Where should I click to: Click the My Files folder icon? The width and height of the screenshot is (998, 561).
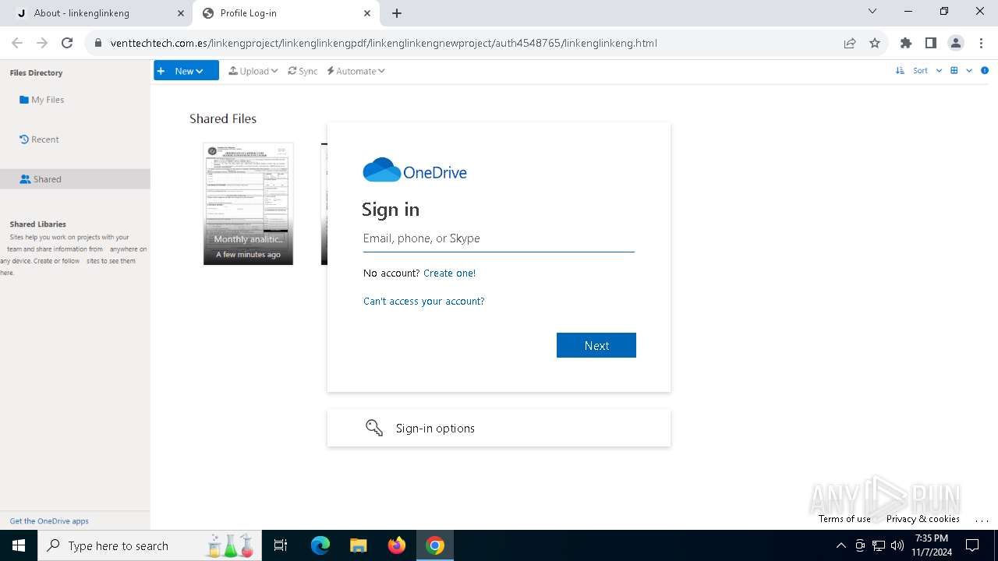[24, 100]
